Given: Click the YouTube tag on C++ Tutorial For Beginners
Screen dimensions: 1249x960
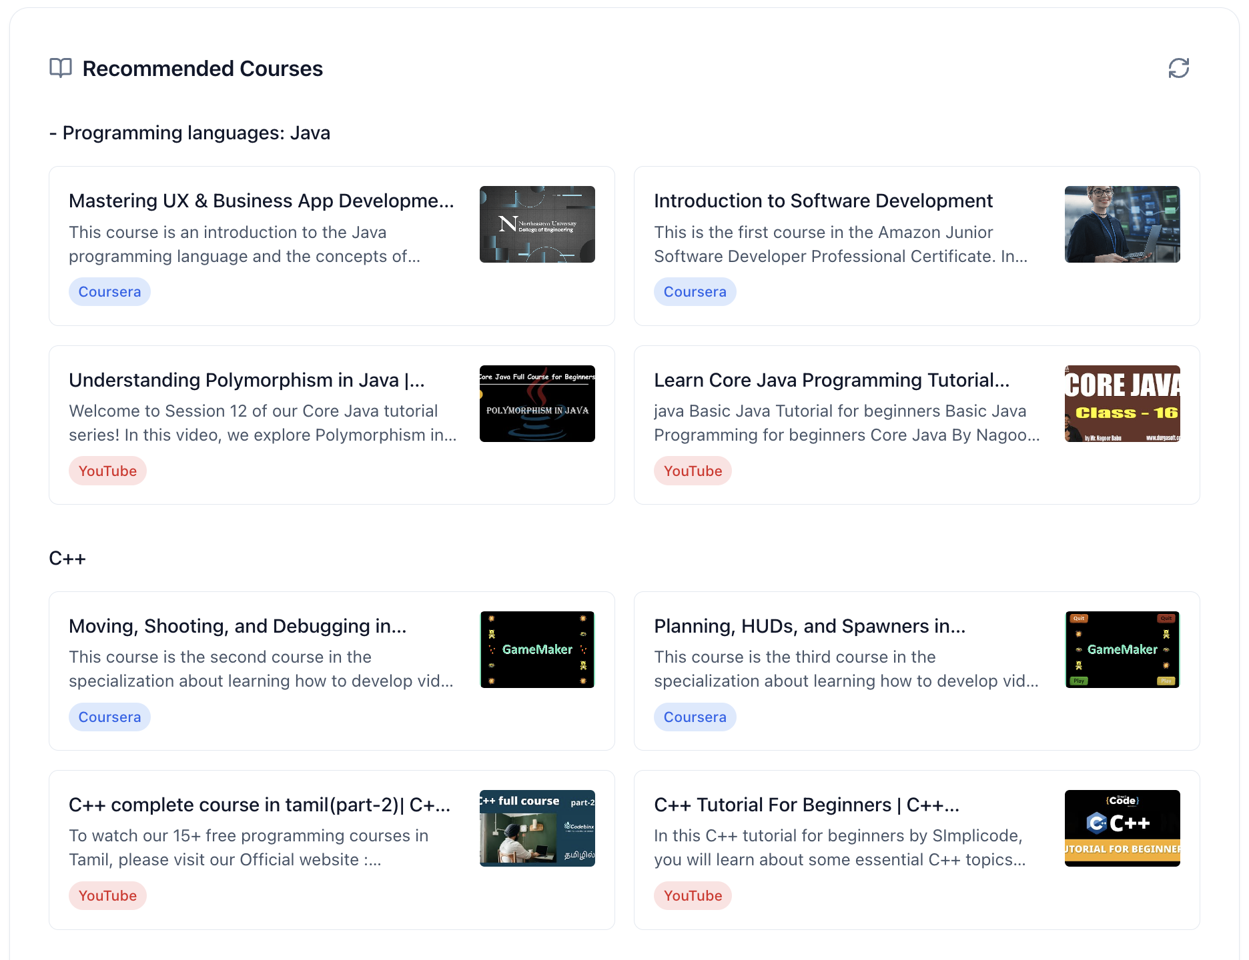Looking at the screenshot, I should pyautogui.click(x=693, y=895).
